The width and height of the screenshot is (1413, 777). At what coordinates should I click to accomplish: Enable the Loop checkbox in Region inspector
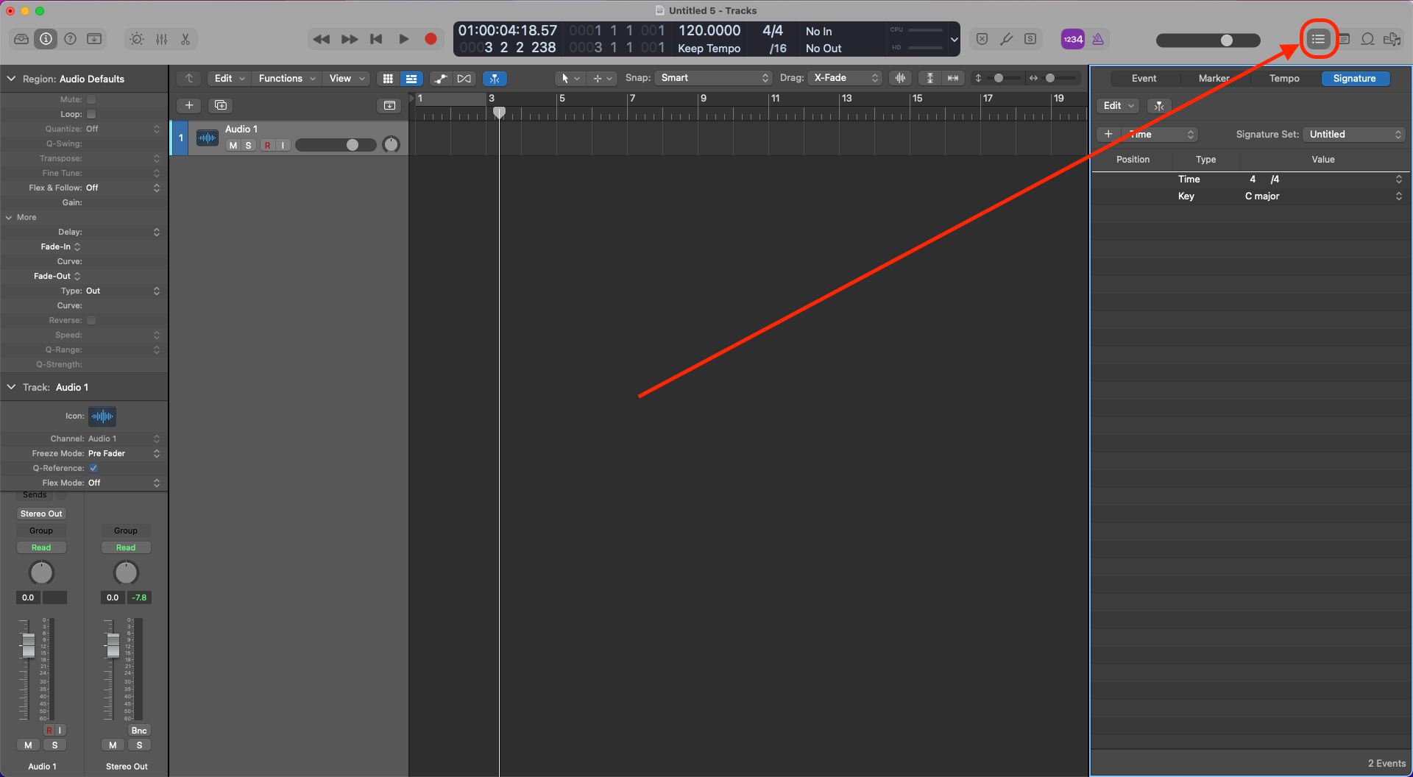91,114
